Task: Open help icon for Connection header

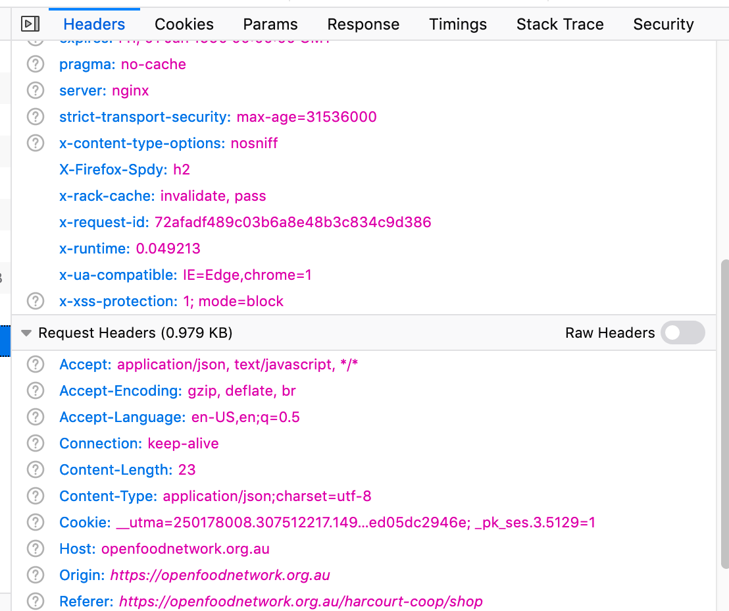Action: [x=36, y=444]
